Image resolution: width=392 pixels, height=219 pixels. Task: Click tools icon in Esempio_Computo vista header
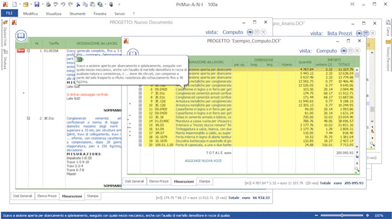point(357,51)
